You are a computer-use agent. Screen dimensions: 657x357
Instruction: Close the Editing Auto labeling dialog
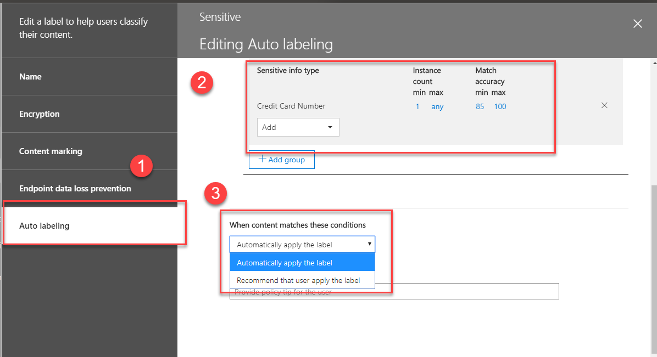coord(637,24)
